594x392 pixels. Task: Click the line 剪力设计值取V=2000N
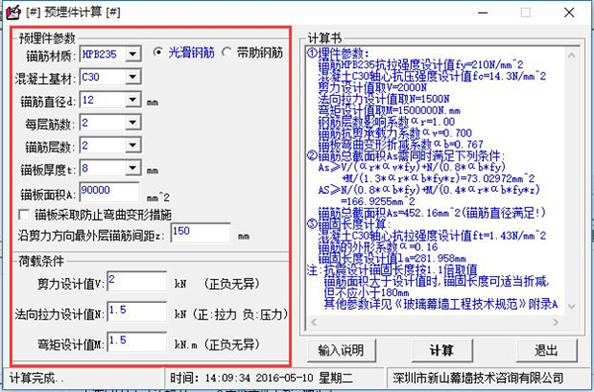coord(372,87)
